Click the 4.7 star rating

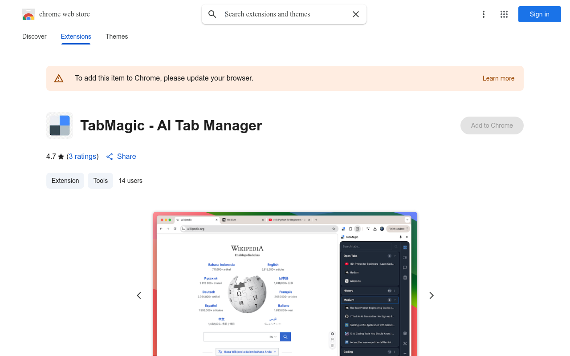tap(55, 156)
